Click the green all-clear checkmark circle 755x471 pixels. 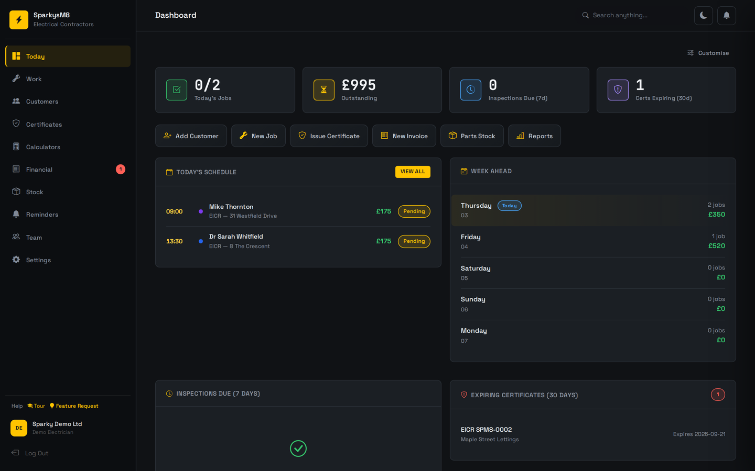coord(298,448)
